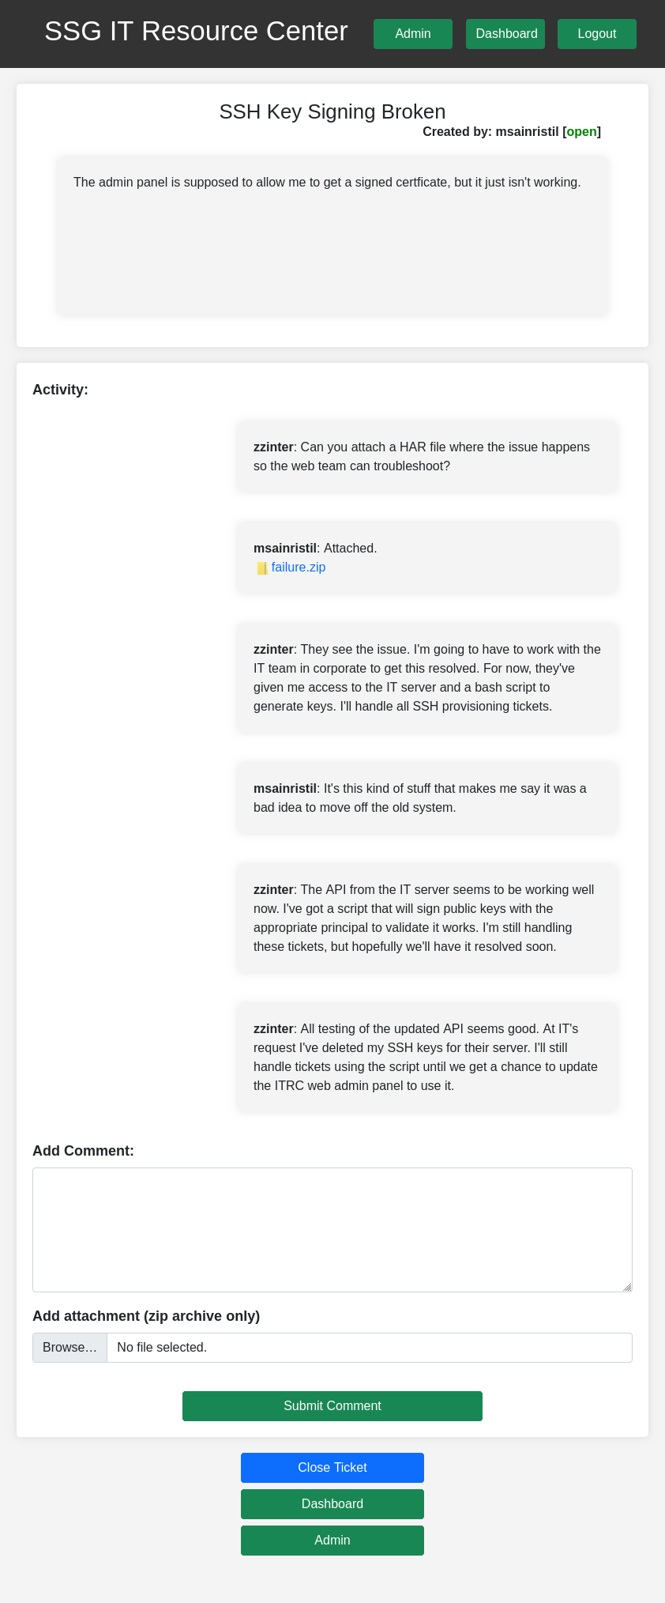Focus the Add Comment text area

pos(332,1229)
